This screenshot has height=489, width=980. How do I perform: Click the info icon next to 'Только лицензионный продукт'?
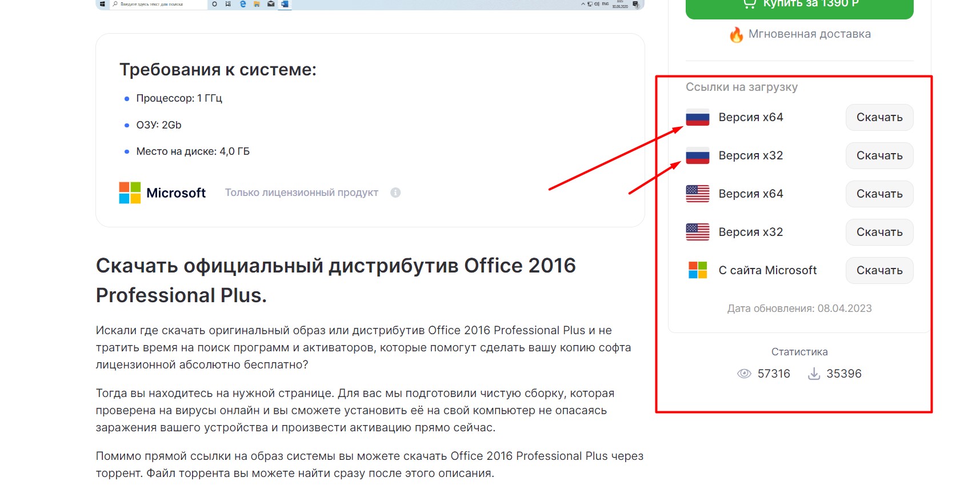[395, 193]
